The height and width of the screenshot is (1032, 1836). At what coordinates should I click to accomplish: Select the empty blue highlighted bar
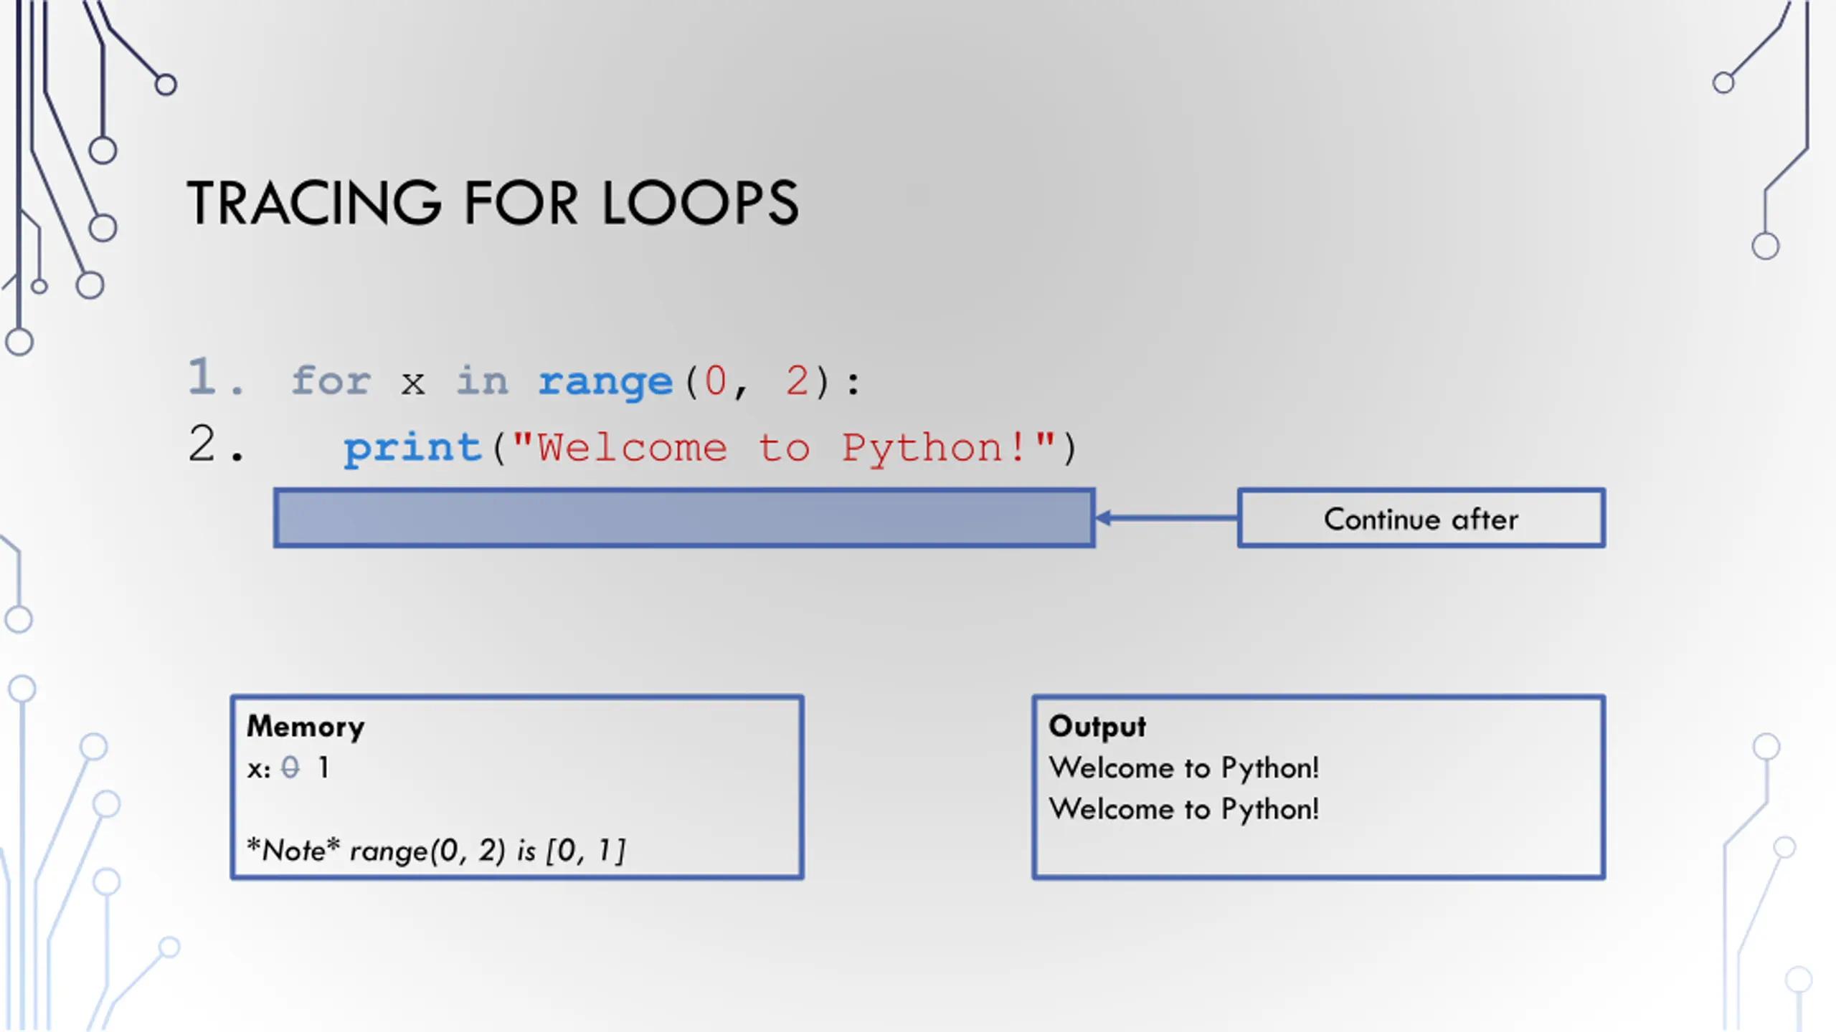684,518
